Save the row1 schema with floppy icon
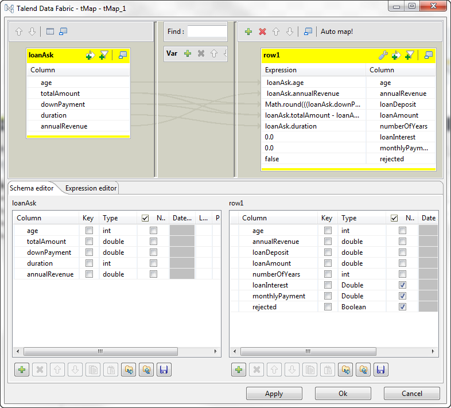Screen dimensions: 451x408 click(381, 370)
